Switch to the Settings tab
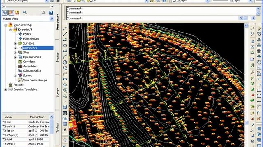The height and width of the screenshot is (147, 263). [58, 57]
